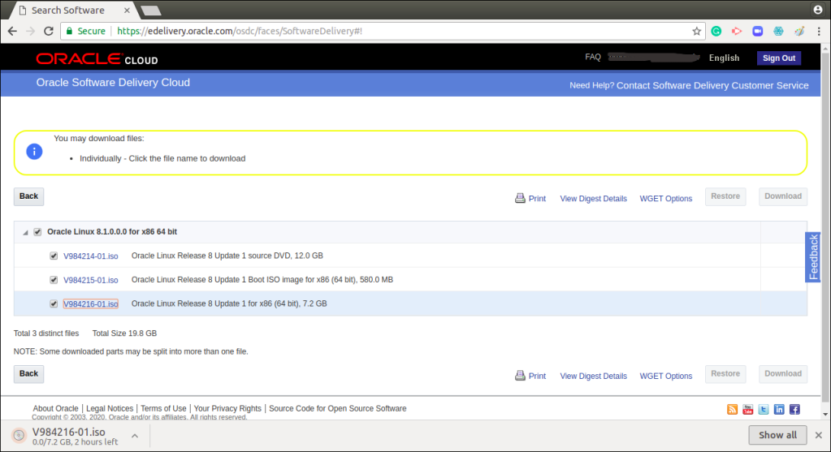
Task: Expand the V984216-01.iso download options chevron
Action: click(x=135, y=436)
